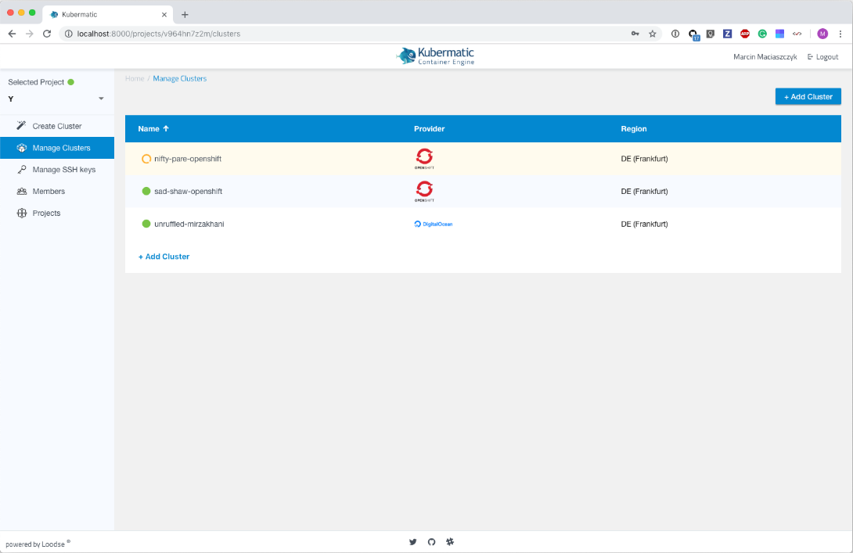Open the Manage Clusters breadcrumb link
Screen dimensions: 853x553
[179, 78]
